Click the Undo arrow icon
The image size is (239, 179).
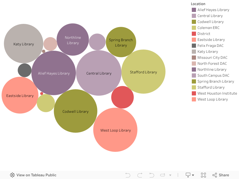128,175
